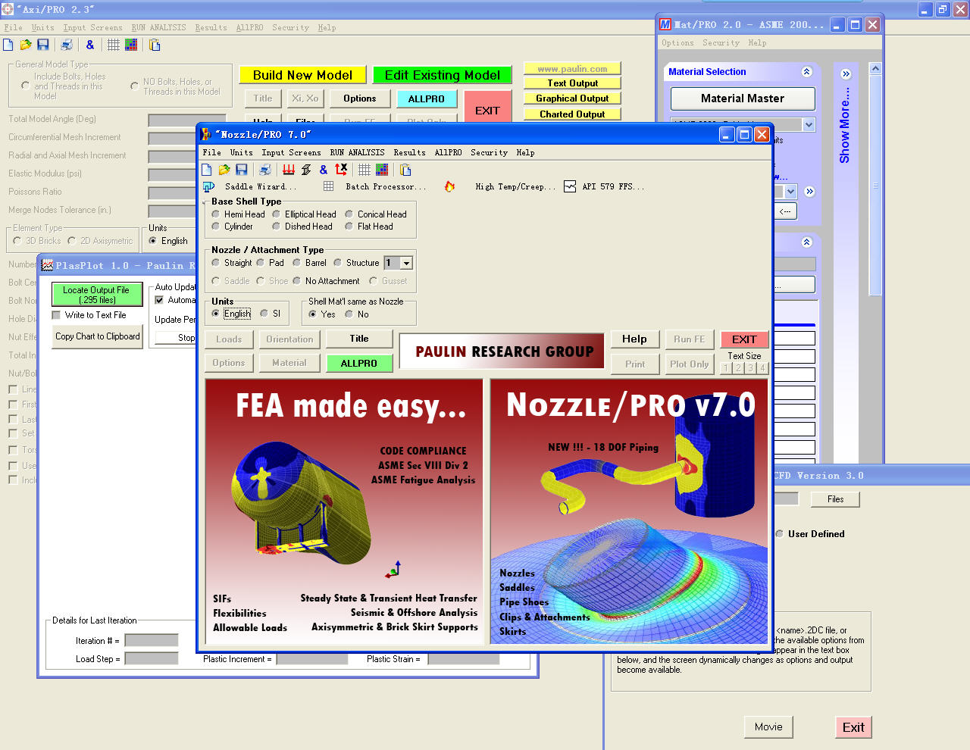Viewport: 970px width, 750px height.
Task: Click the Files button in CFD Version window
Action: coord(835,499)
